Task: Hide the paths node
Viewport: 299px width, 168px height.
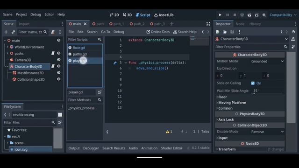Action: (59, 53)
